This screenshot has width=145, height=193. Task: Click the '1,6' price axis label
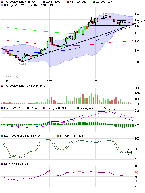(137, 26)
